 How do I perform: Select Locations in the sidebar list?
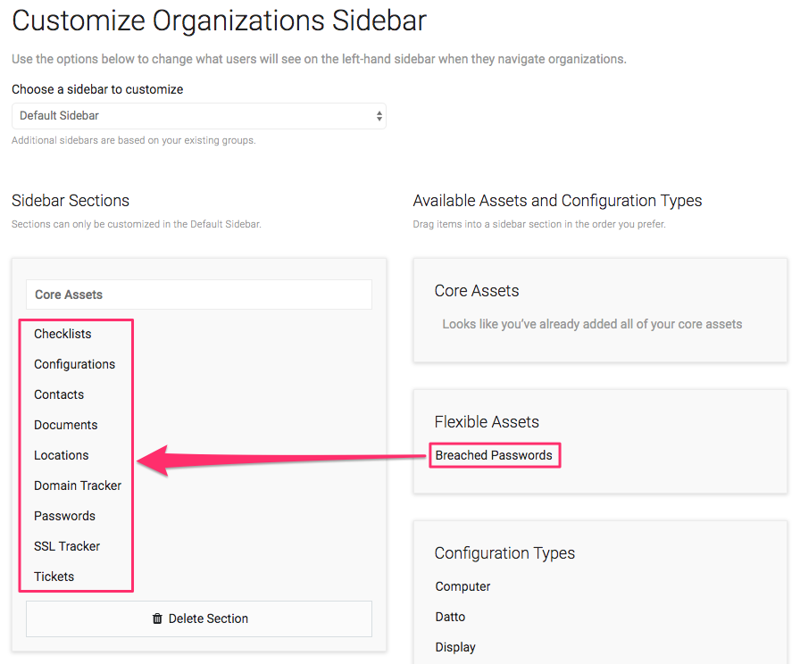[62, 455]
